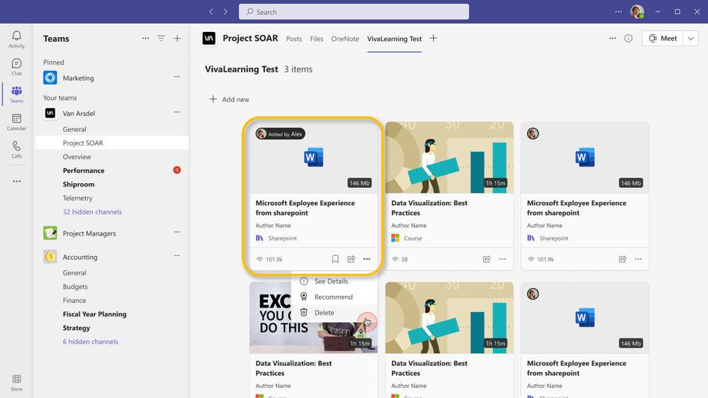Show more apps ellipsis in left rail
The width and height of the screenshot is (708, 398).
(17, 181)
